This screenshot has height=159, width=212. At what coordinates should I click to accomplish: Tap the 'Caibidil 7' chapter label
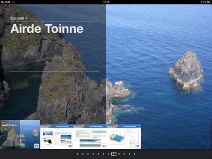pyautogui.click(x=19, y=18)
